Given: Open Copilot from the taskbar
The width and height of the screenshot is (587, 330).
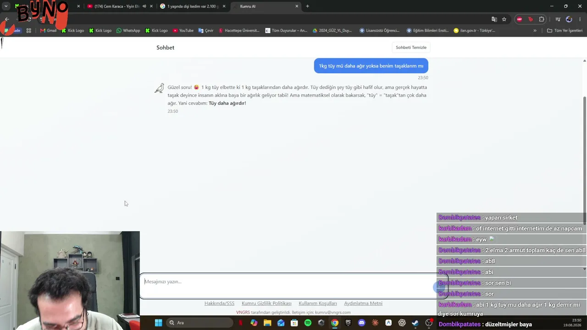Looking at the screenshot, I should click(x=254, y=323).
